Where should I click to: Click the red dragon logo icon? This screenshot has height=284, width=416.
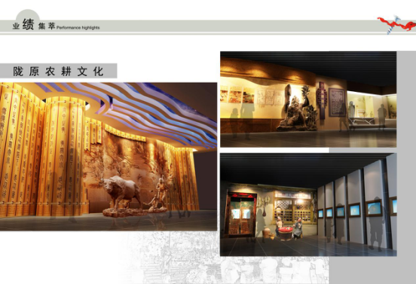[x=396, y=25]
